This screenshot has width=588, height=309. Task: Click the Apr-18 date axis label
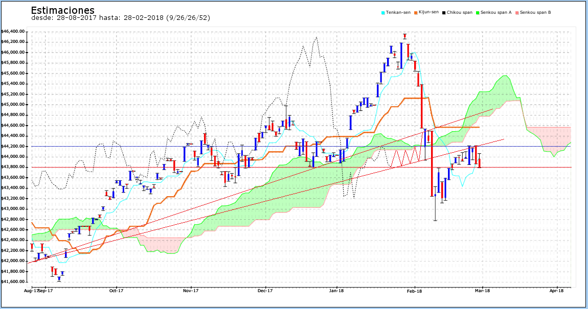tap(556, 291)
